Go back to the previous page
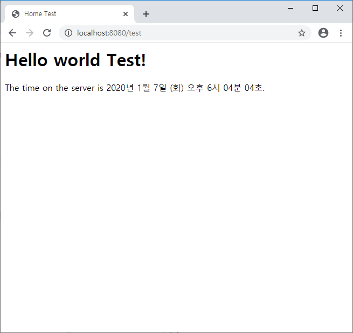This screenshot has width=353, height=333. pos(12,33)
